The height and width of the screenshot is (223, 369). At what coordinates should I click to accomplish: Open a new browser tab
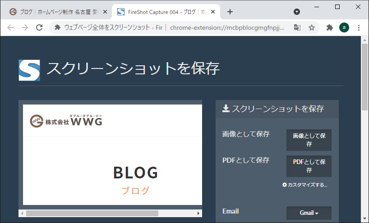pyautogui.click(x=230, y=12)
